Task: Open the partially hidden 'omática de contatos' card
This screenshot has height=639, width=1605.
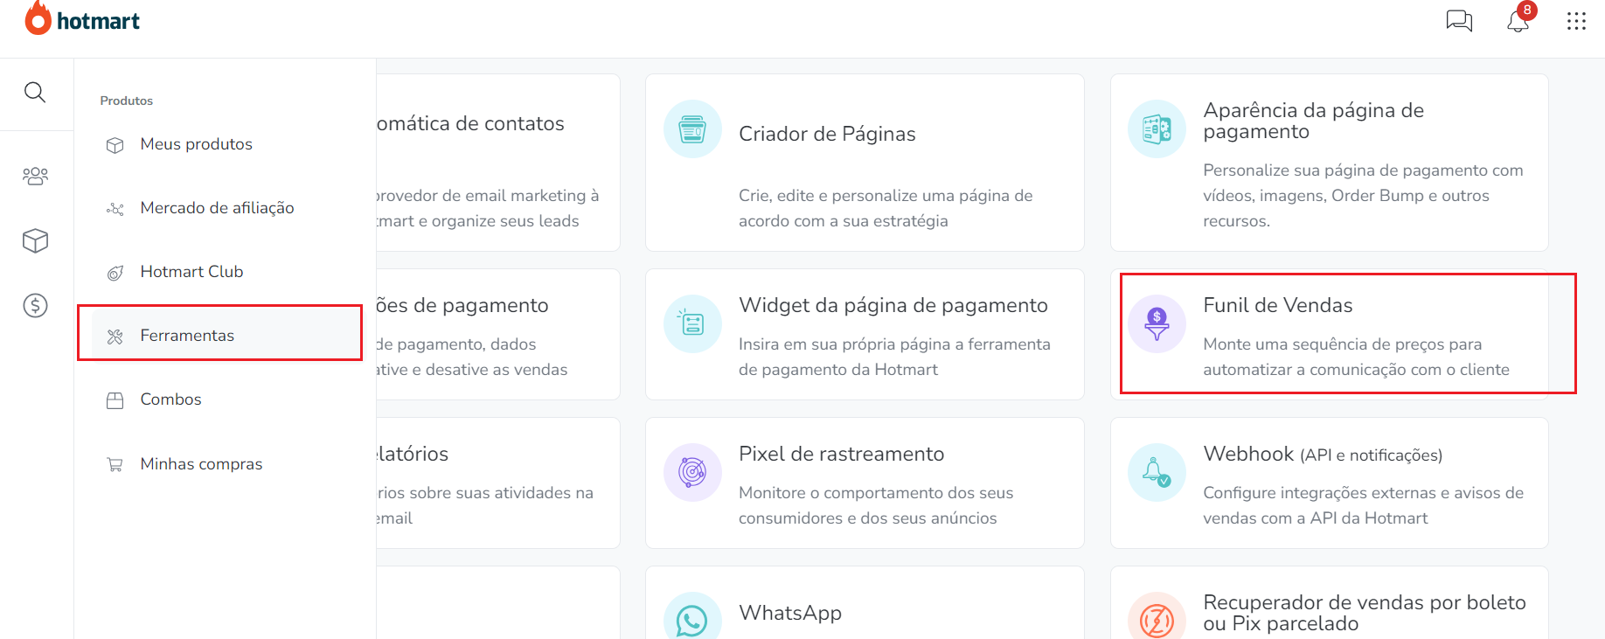Action: point(498,163)
